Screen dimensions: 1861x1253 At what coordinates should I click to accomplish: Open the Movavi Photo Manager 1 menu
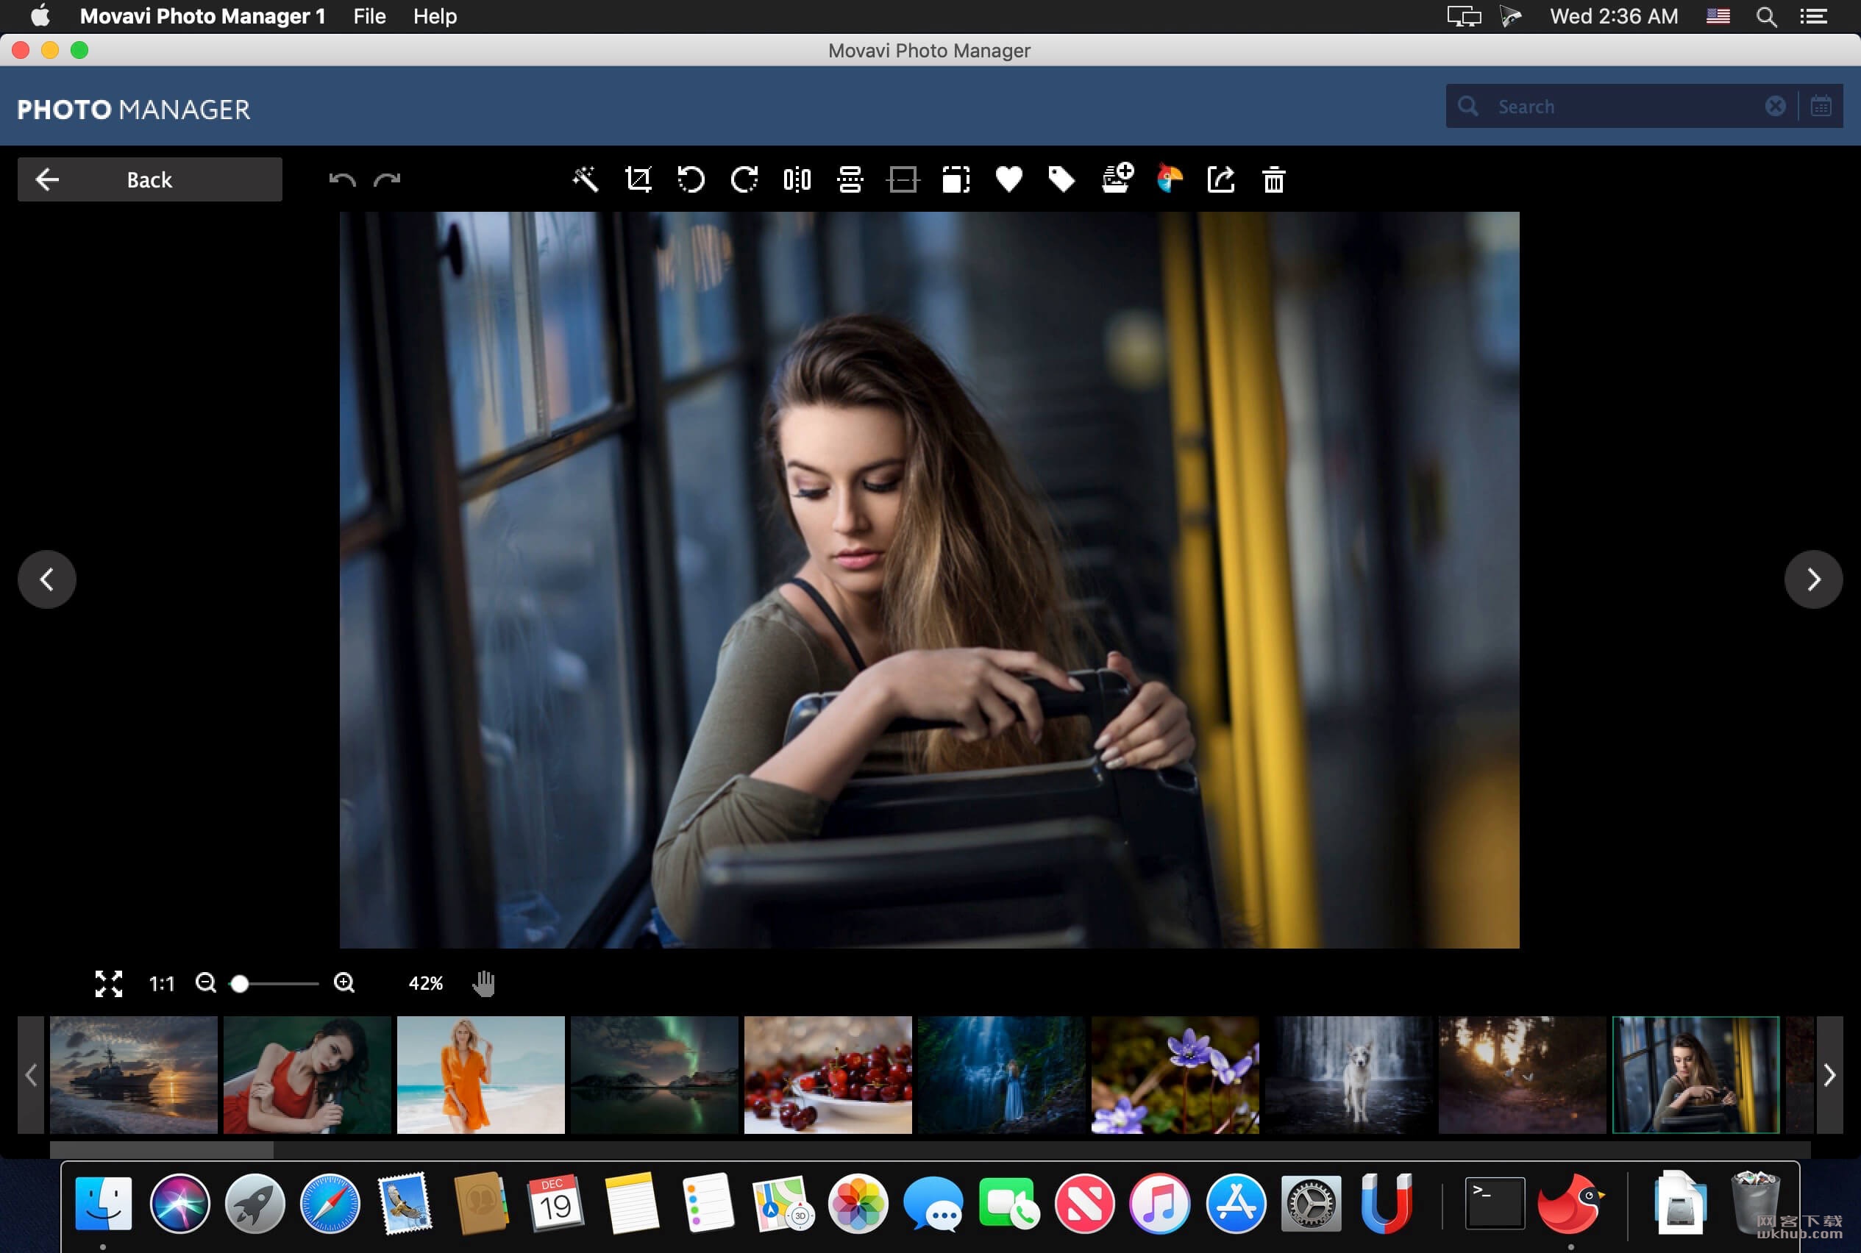click(202, 16)
